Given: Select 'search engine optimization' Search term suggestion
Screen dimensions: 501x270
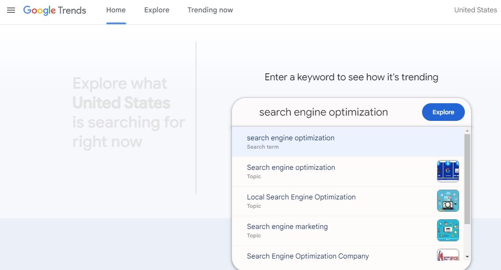Looking at the screenshot, I should click(x=348, y=142).
